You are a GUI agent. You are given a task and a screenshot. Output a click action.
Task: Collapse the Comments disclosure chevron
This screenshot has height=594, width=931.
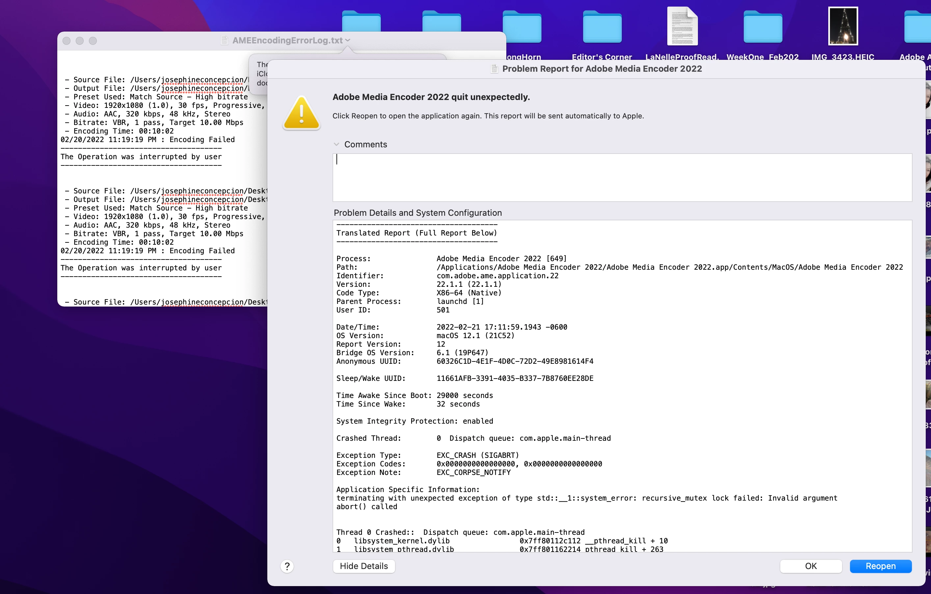coord(336,144)
